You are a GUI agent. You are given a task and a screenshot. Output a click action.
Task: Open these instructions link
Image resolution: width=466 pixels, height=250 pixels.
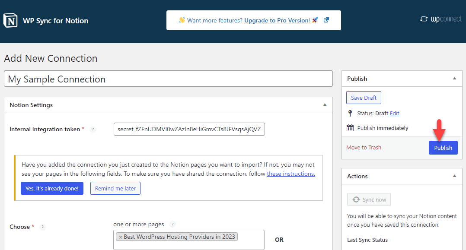[x=290, y=174]
